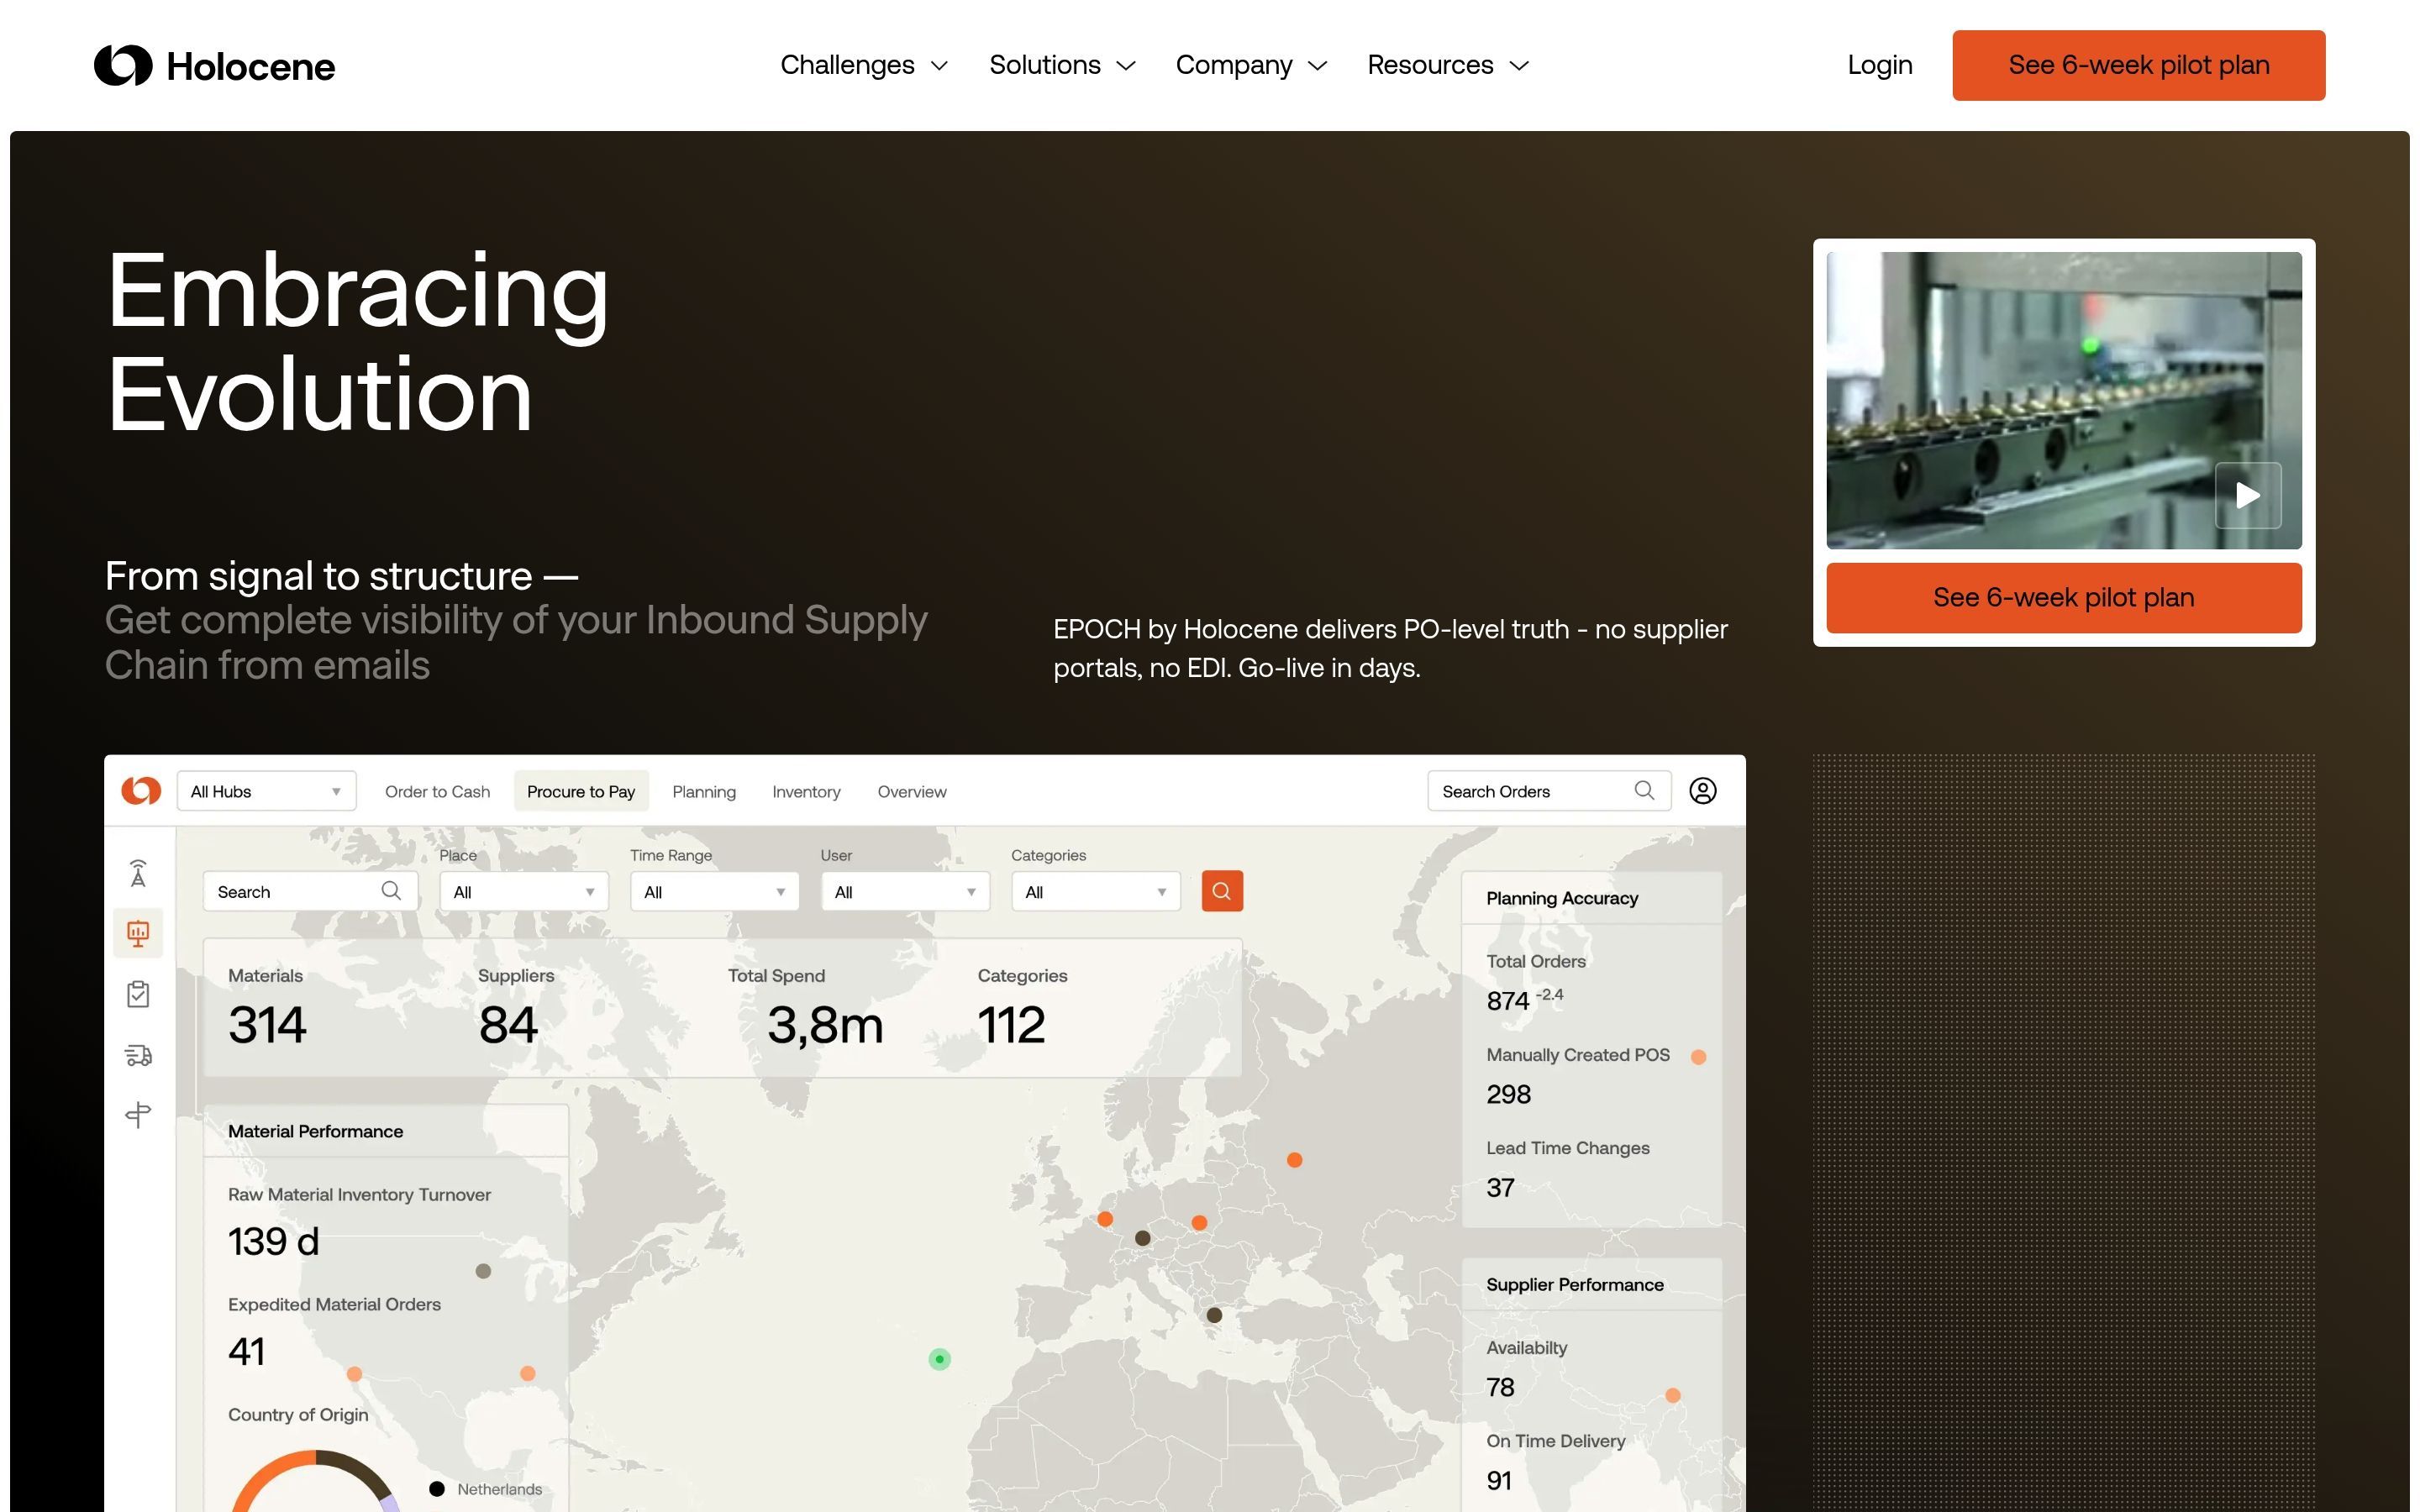Image resolution: width=2420 pixels, height=1512 pixels.
Task: Select the delivery truck sidebar icon
Action: tap(138, 1055)
